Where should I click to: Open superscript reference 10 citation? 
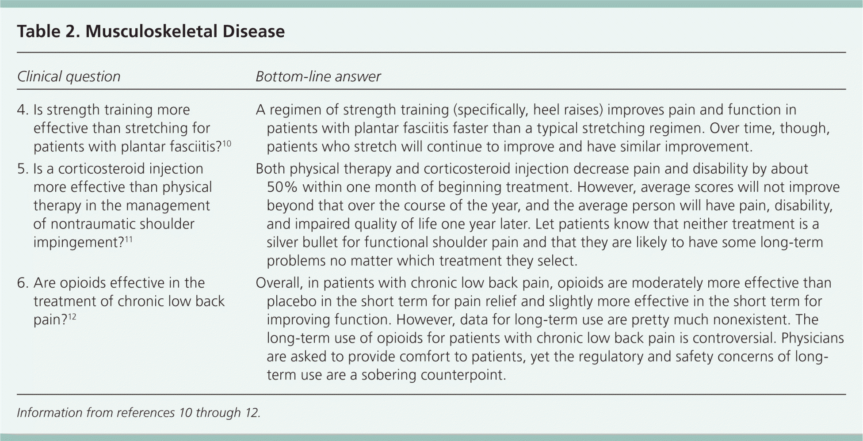(226, 144)
